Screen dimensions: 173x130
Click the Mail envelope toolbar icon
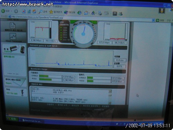point(86,13)
